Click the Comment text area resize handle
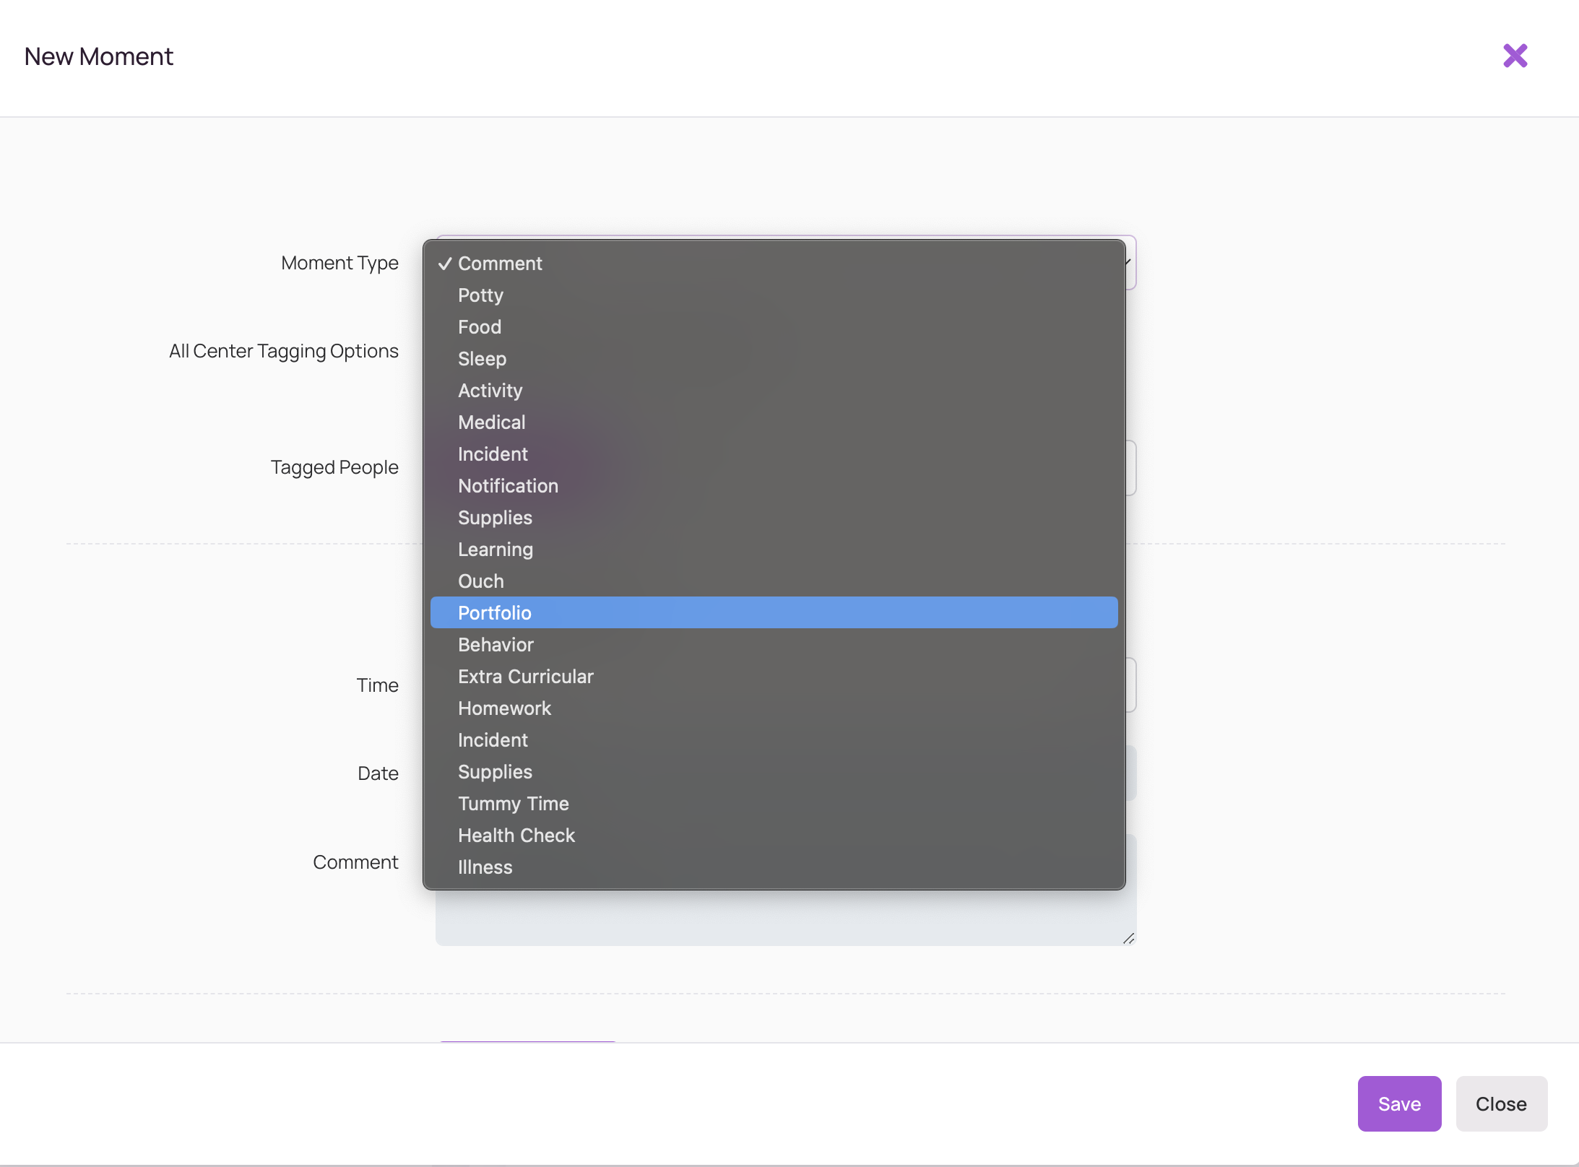 click(x=1128, y=938)
